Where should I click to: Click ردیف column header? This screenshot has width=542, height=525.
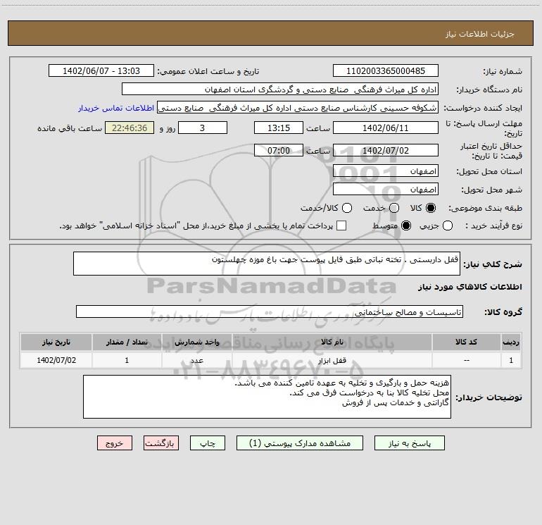point(511,342)
